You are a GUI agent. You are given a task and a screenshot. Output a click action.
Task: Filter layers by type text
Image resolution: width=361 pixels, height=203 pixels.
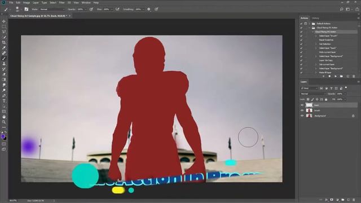coord(331,88)
